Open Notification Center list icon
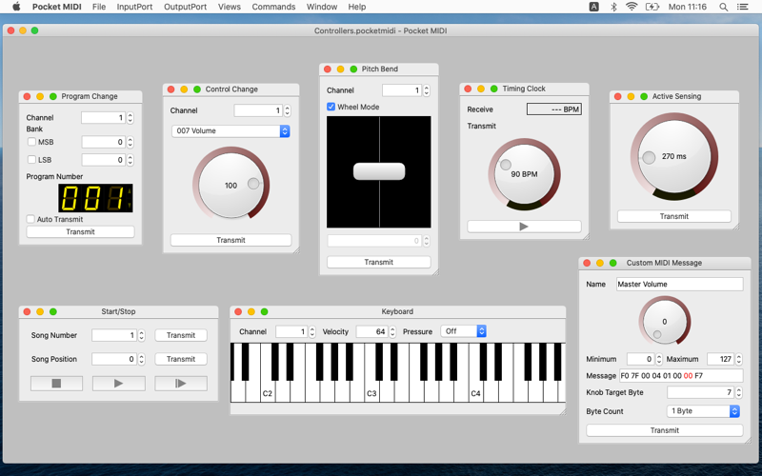Viewport: 762px width, 476px height. click(742, 7)
